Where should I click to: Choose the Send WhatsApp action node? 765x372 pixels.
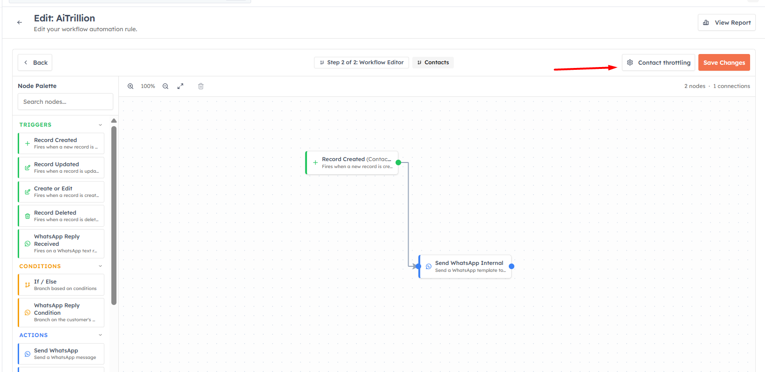pos(61,354)
